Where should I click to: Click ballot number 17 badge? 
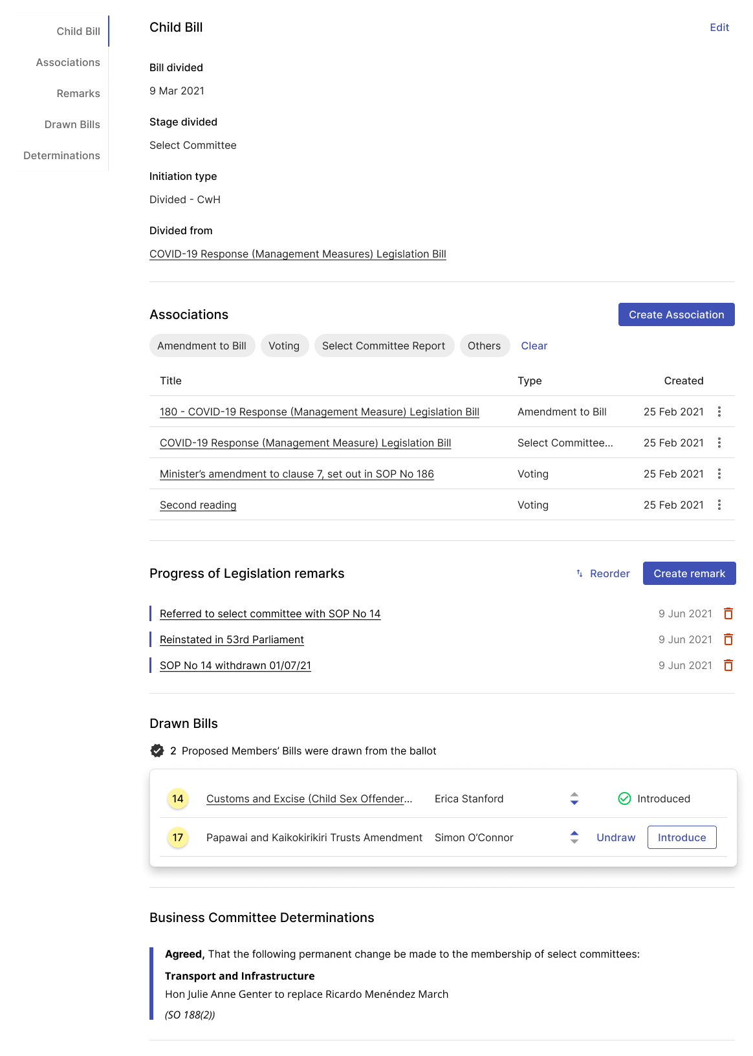pos(178,837)
